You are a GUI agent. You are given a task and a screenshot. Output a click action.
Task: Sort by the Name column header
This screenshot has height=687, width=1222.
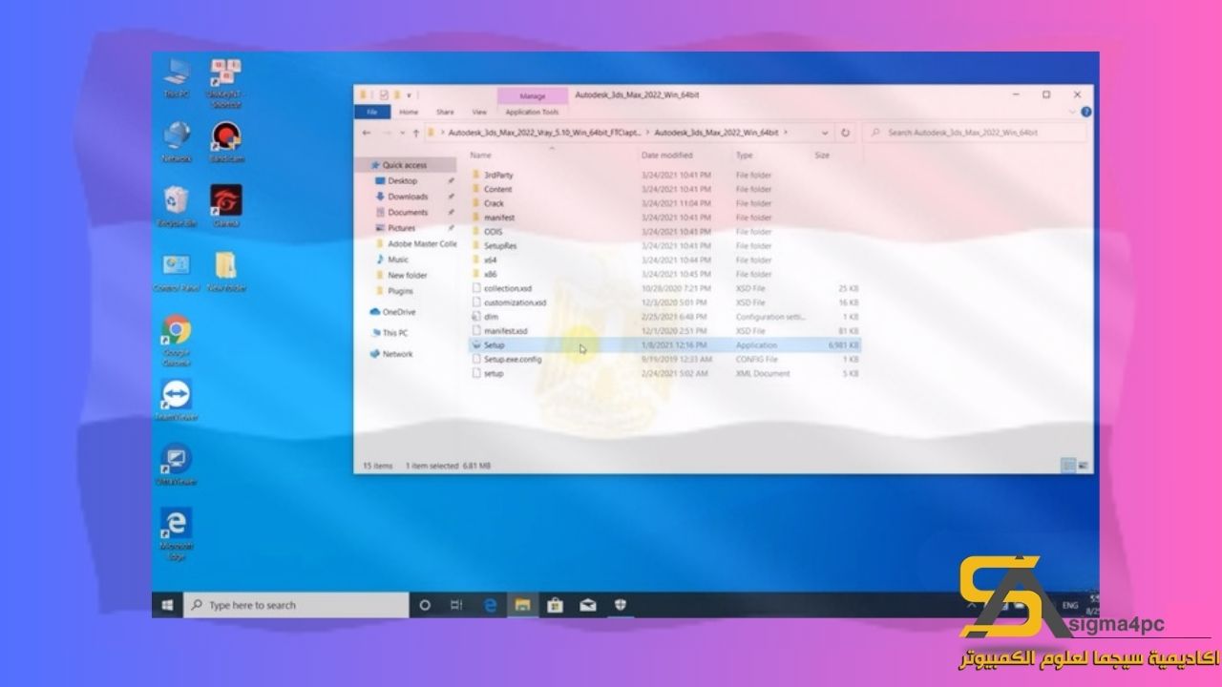[x=480, y=155]
